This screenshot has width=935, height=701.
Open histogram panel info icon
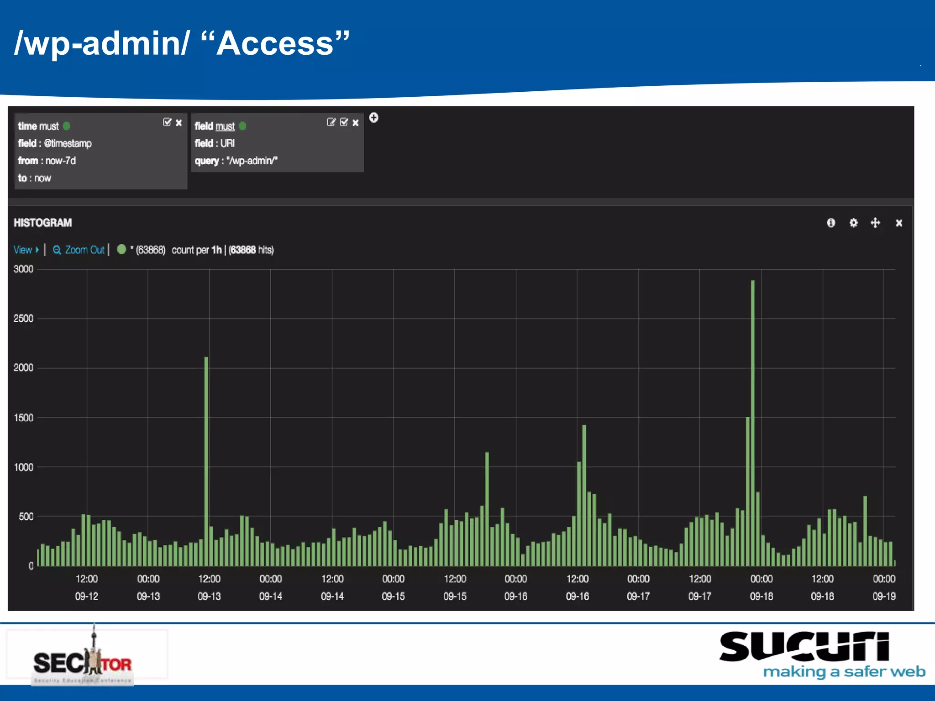pyautogui.click(x=831, y=223)
